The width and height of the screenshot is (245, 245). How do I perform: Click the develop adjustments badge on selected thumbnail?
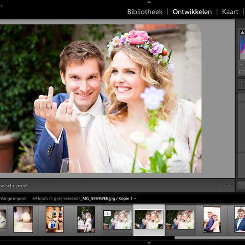tap(160, 226)
